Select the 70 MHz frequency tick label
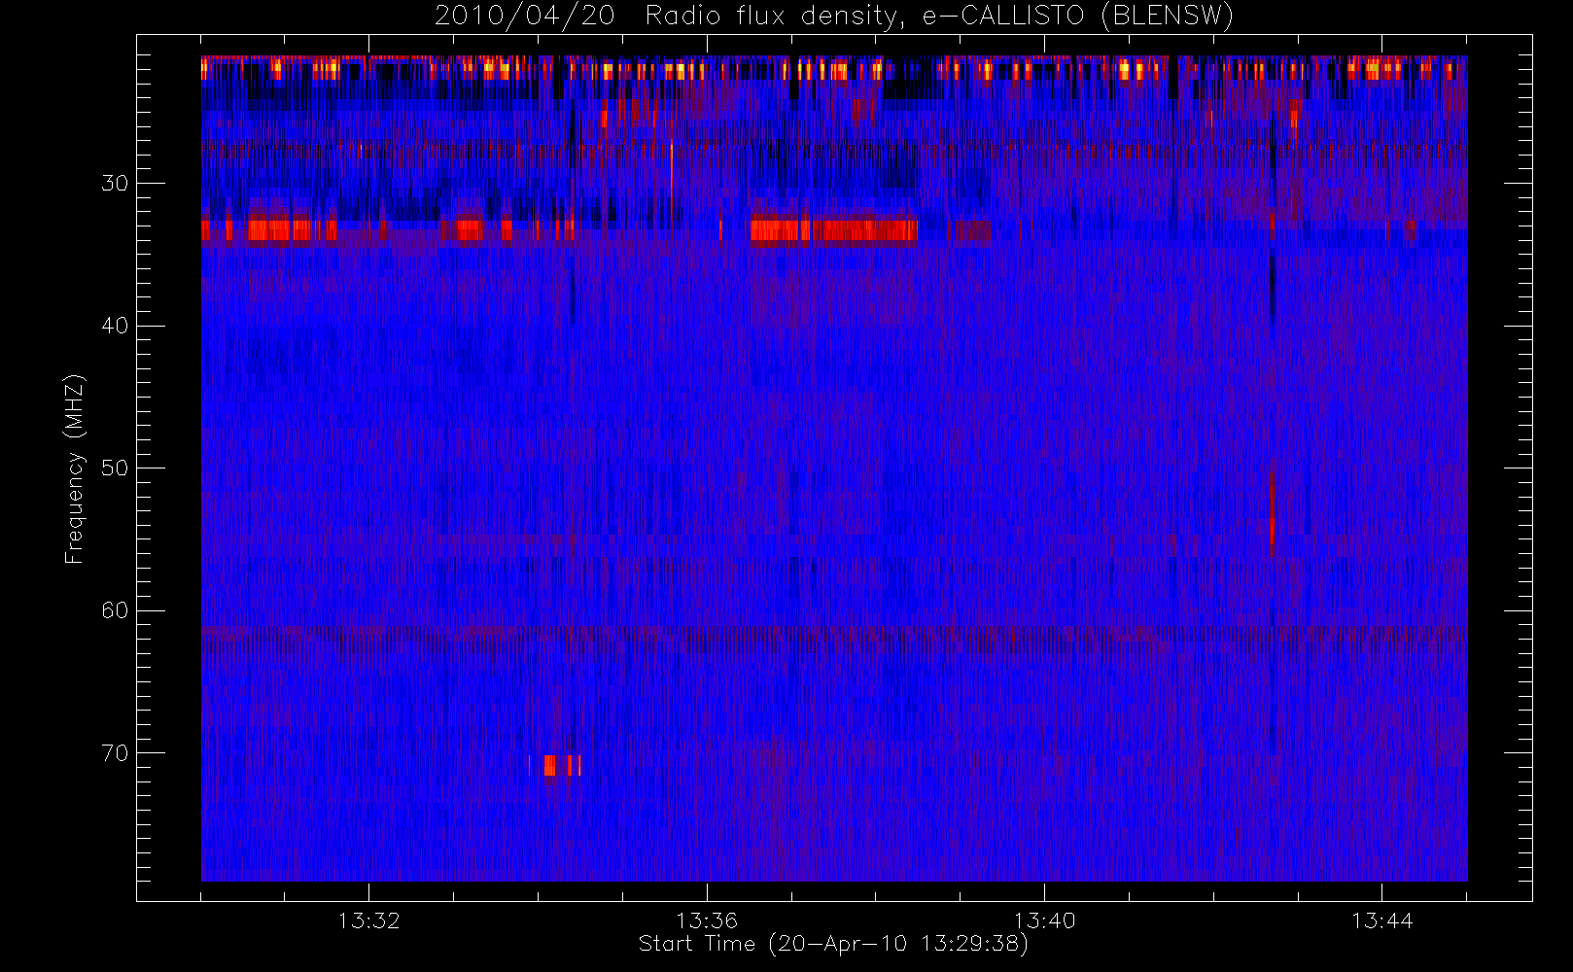The image size is (1573, 972). [115, 752]
